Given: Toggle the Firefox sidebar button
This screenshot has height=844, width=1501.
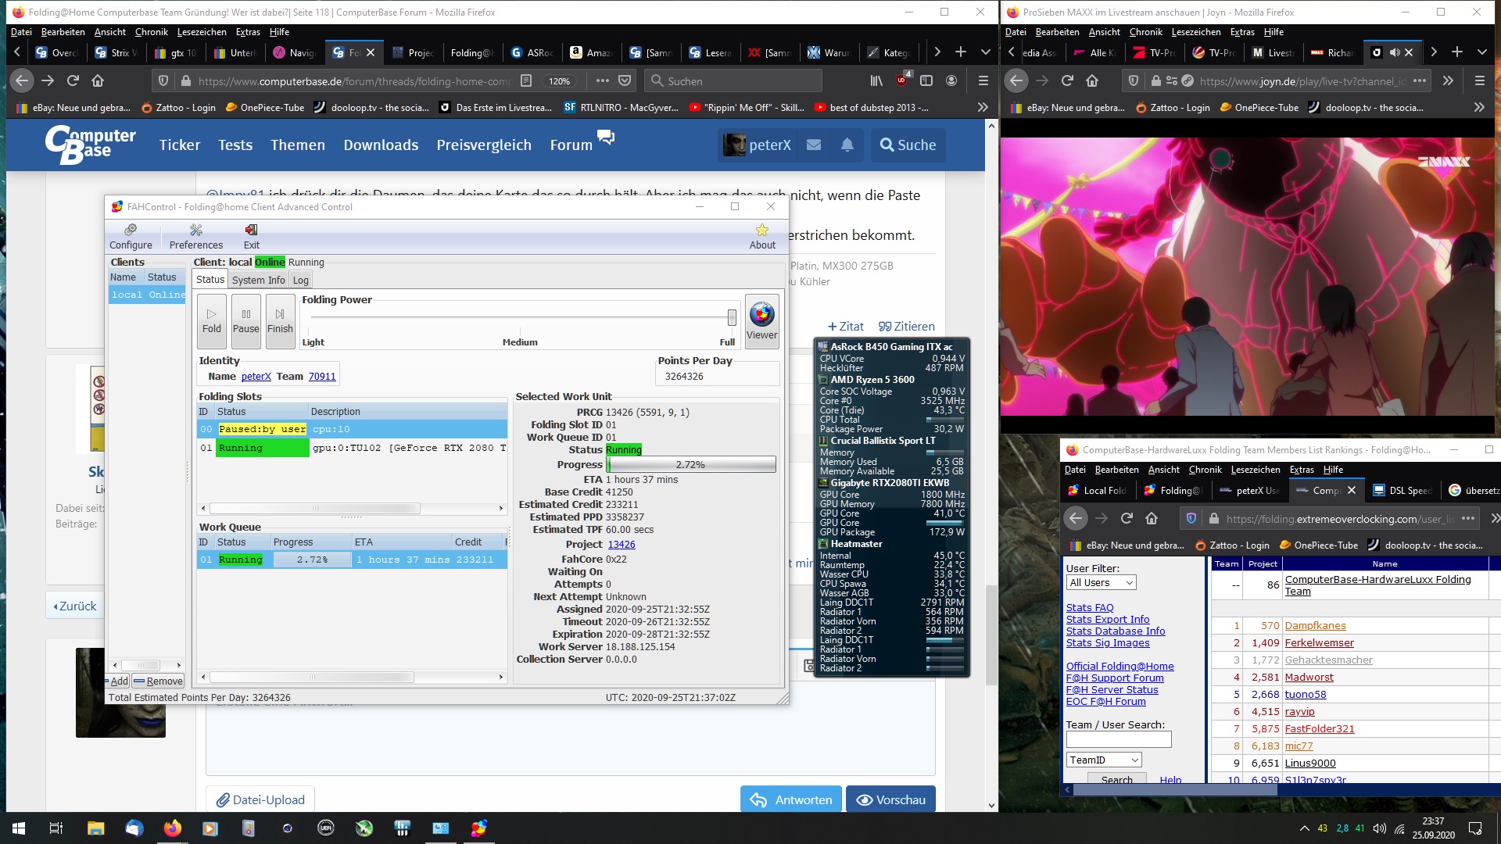Looking at the screenshot, I should (x=926, y=80).
